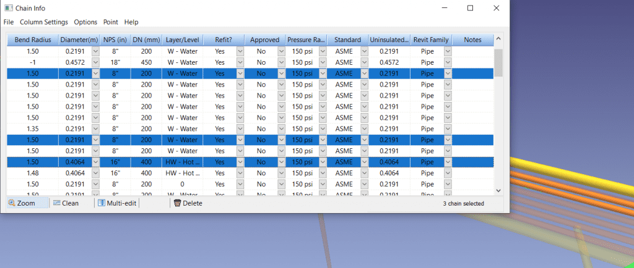The width and height of the screenshot is (634, 268).
Task: Click the Clean tool icon
Action: point(56,203)
